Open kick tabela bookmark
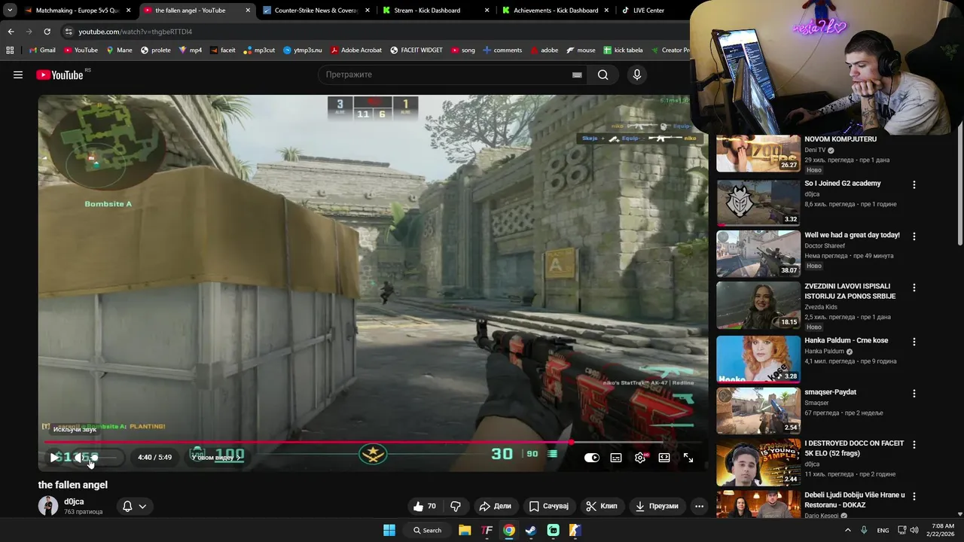This screenshot has height=542, width=964. coord(622,50)
